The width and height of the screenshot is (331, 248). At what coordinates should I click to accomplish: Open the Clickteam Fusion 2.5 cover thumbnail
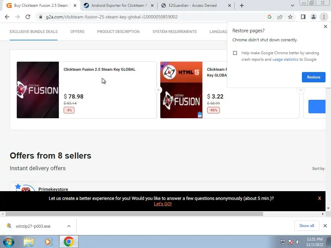pyautogui.click(x=38, y=90)
